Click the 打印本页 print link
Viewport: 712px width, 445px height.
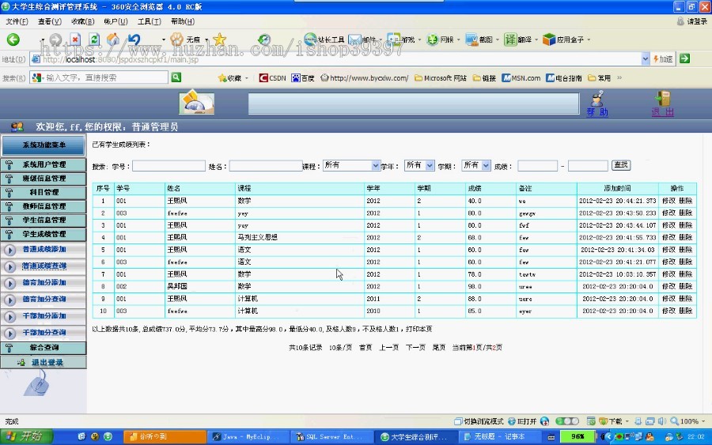[x=419, y=329]
